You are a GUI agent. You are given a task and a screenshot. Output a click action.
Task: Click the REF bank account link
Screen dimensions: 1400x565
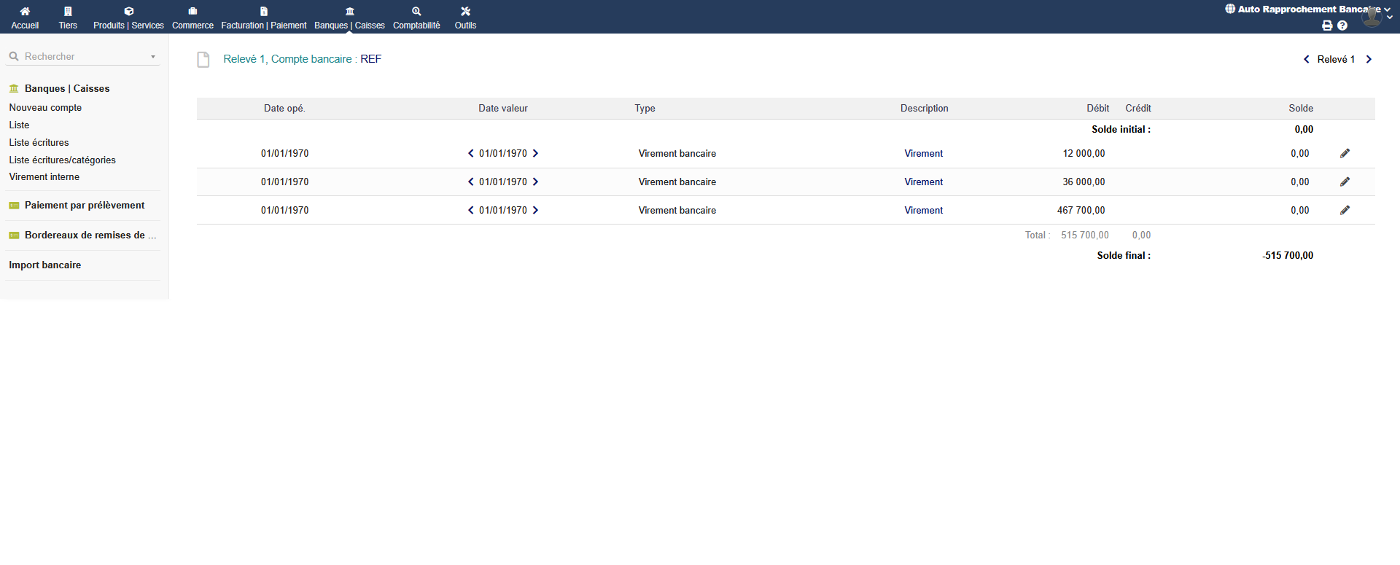tap(370, 59)
